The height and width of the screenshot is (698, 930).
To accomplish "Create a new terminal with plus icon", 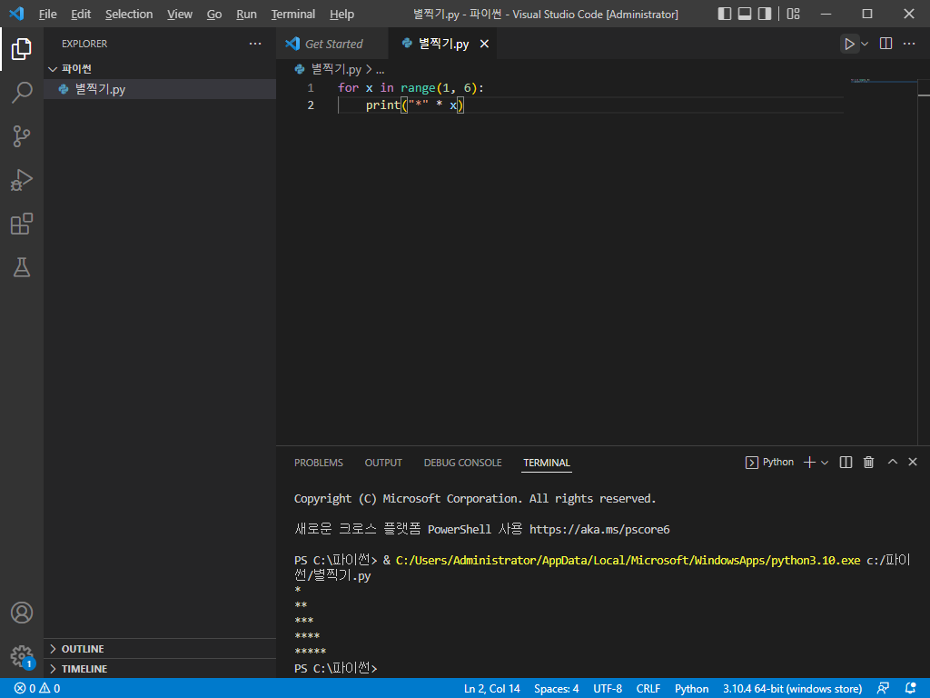I will point(809,462).
